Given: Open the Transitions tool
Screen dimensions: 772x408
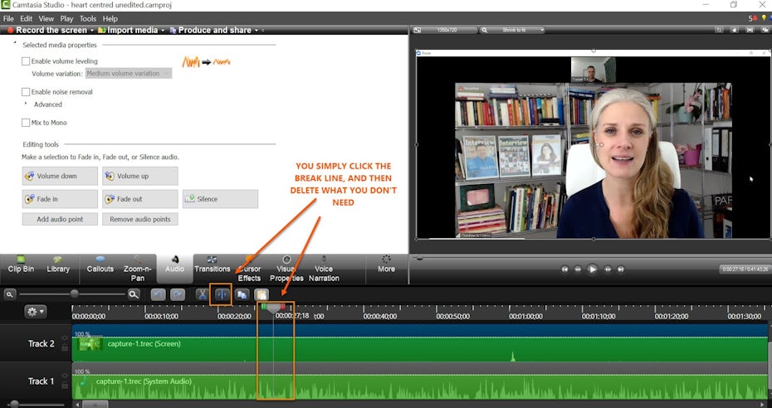Looking at the screenshot, I should click(212, 264).
